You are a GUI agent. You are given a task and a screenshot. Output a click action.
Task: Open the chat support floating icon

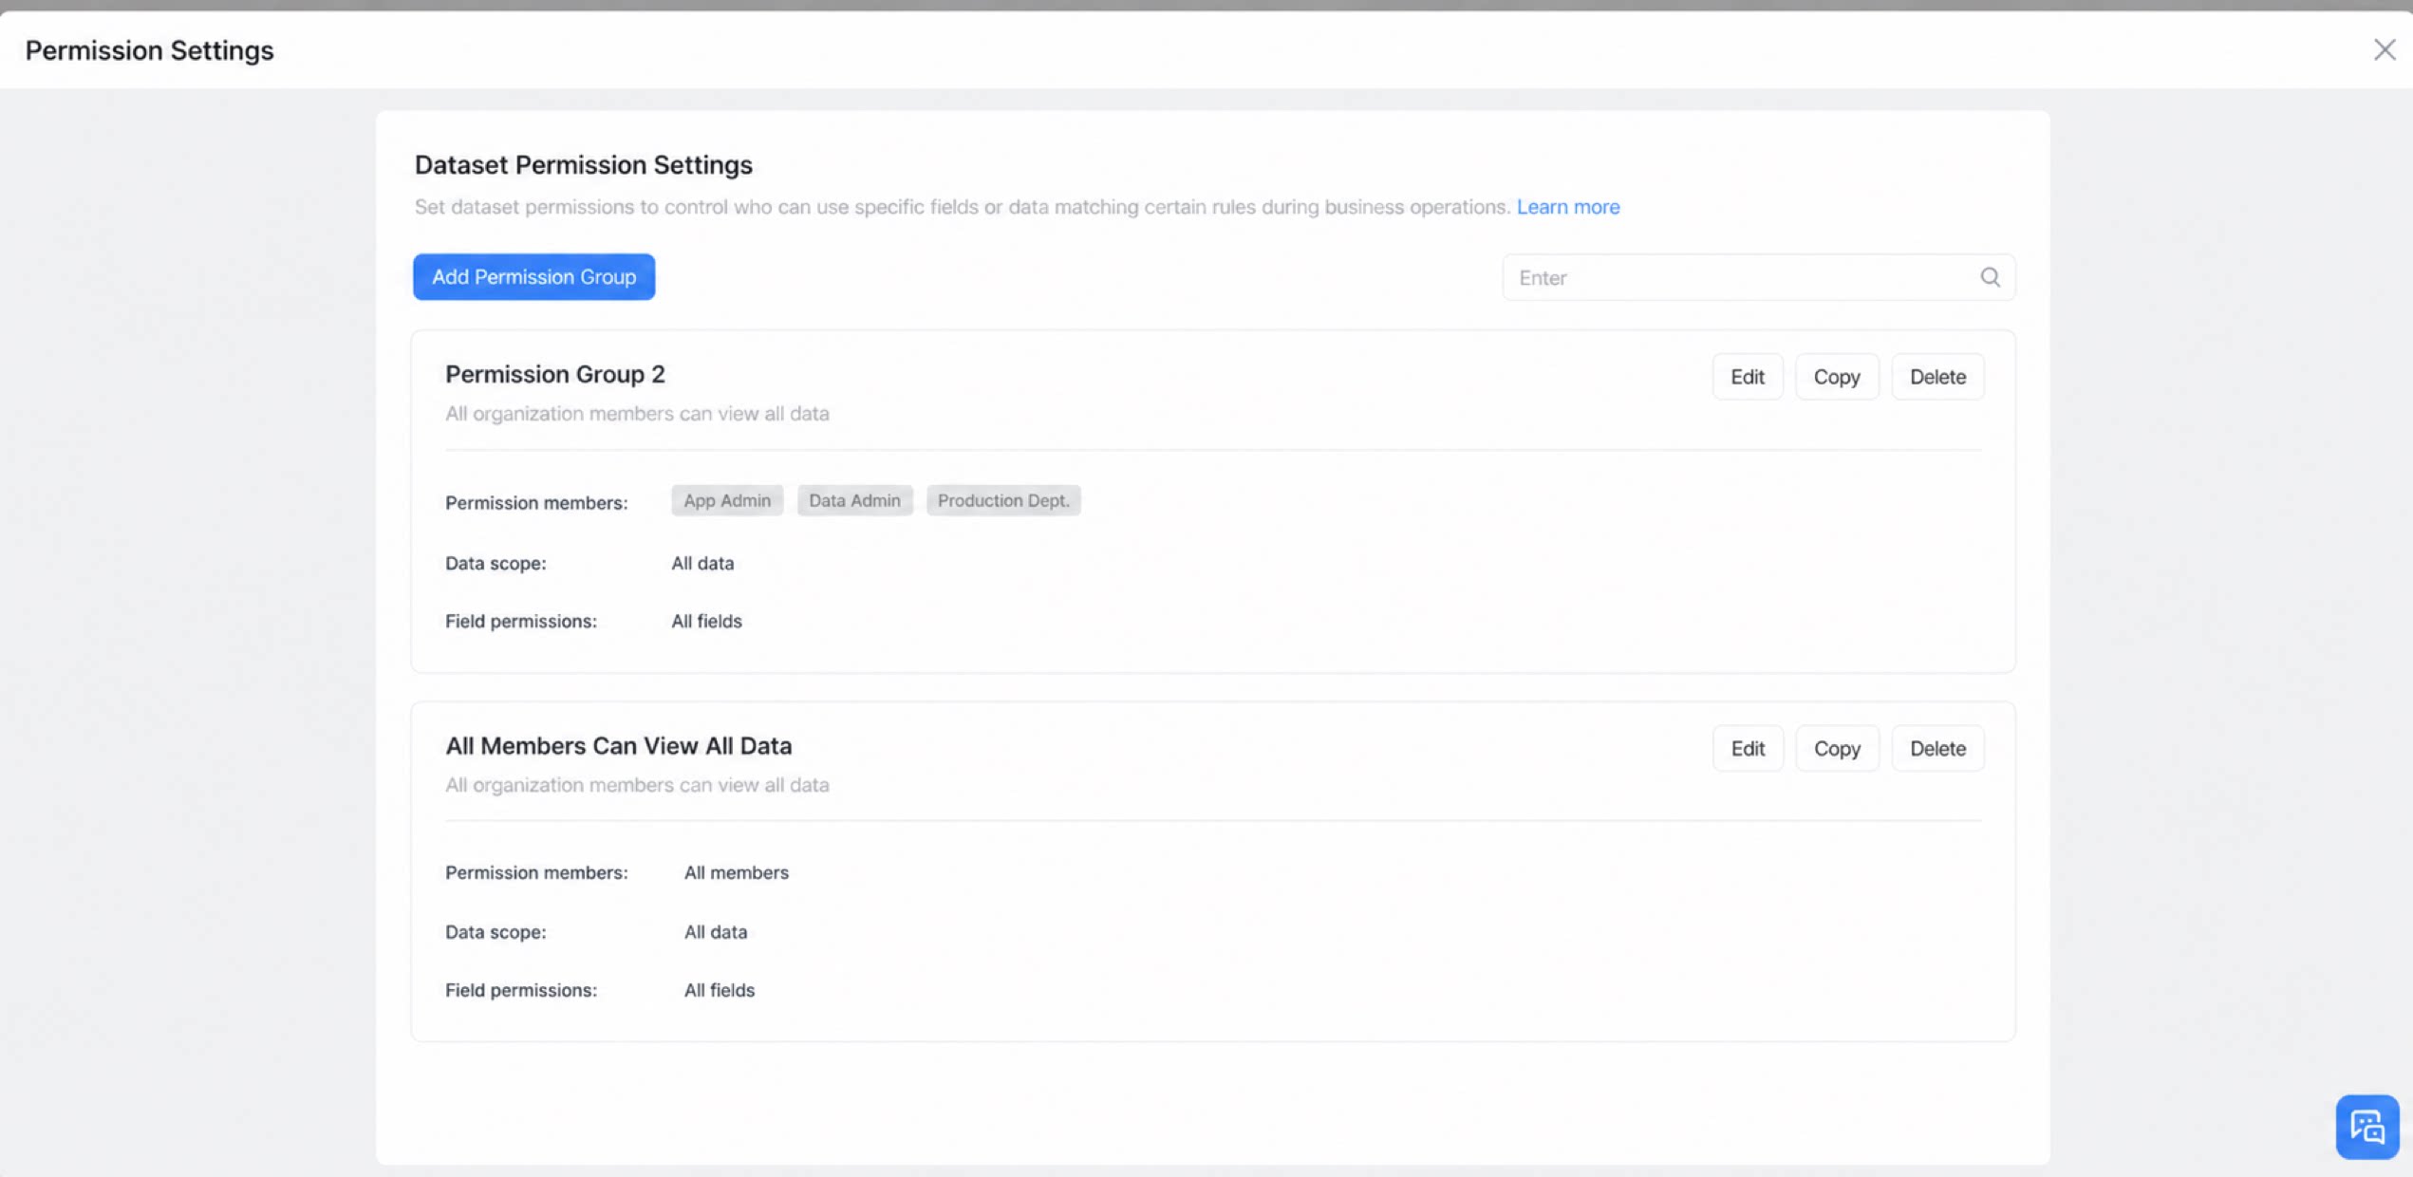pos(2366,1127)
